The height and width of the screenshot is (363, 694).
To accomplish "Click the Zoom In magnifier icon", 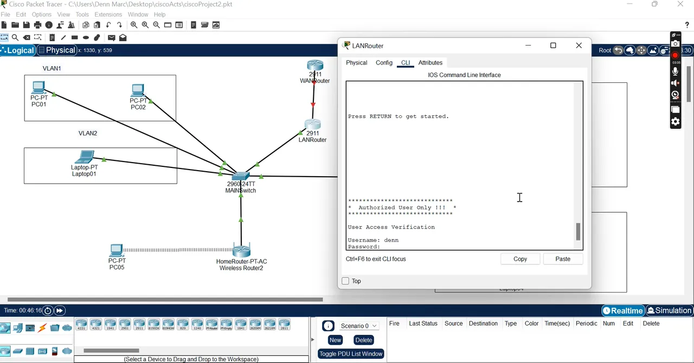I will click(134, 25).
